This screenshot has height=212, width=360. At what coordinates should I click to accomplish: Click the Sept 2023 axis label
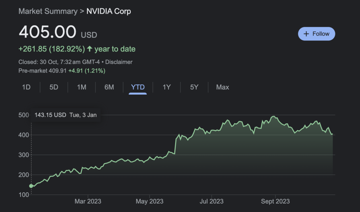(x=275, y=201)
